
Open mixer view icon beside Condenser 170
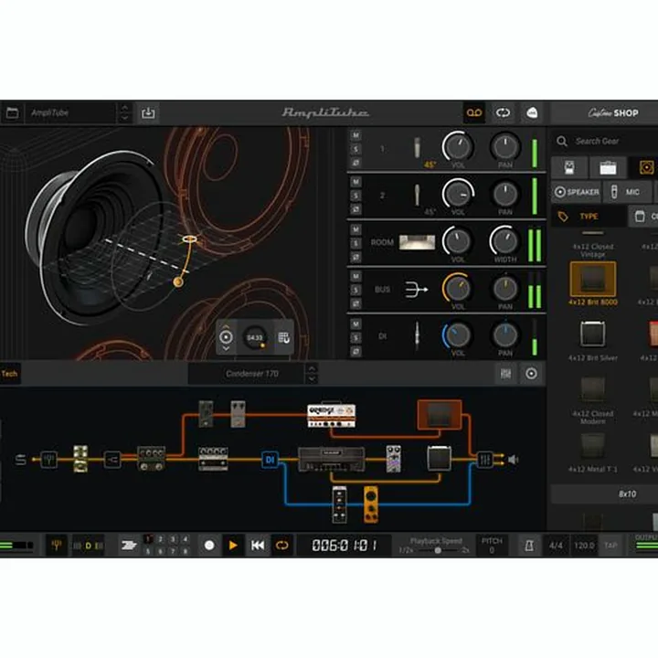[x=505, y=374]
